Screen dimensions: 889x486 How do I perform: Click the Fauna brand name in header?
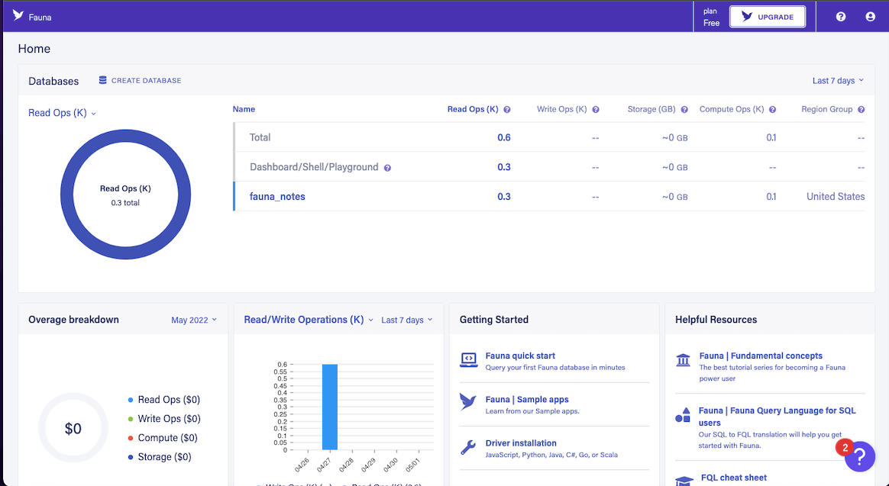pyautogui.click(x=40, y=18)
